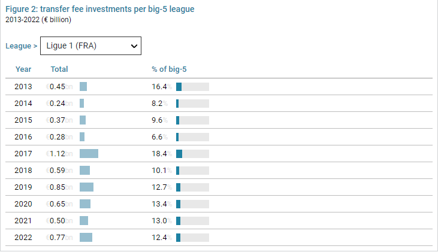Open the League dropdown showing Ligue 1 (FRA)
The image size is (438, 252).
[90, 45]
